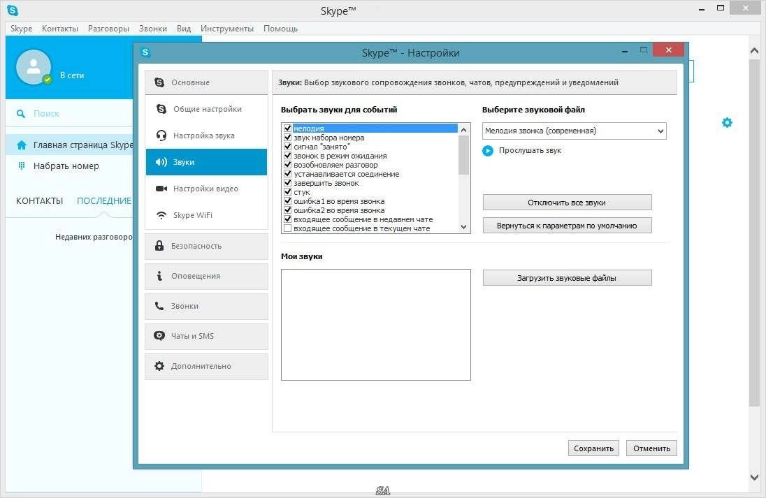Click the Сохранить button

pos(593,448)
